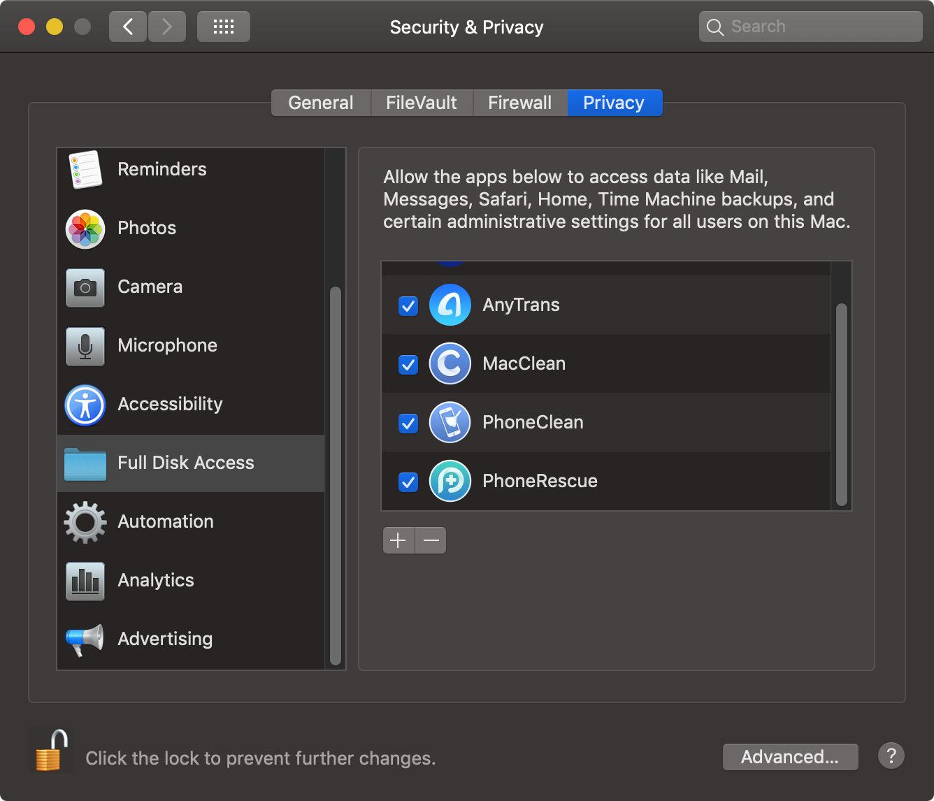The height and width of the screenshot is (801, 934).
Task: Click the Automation gear icon
Action: tap(85, 522)
